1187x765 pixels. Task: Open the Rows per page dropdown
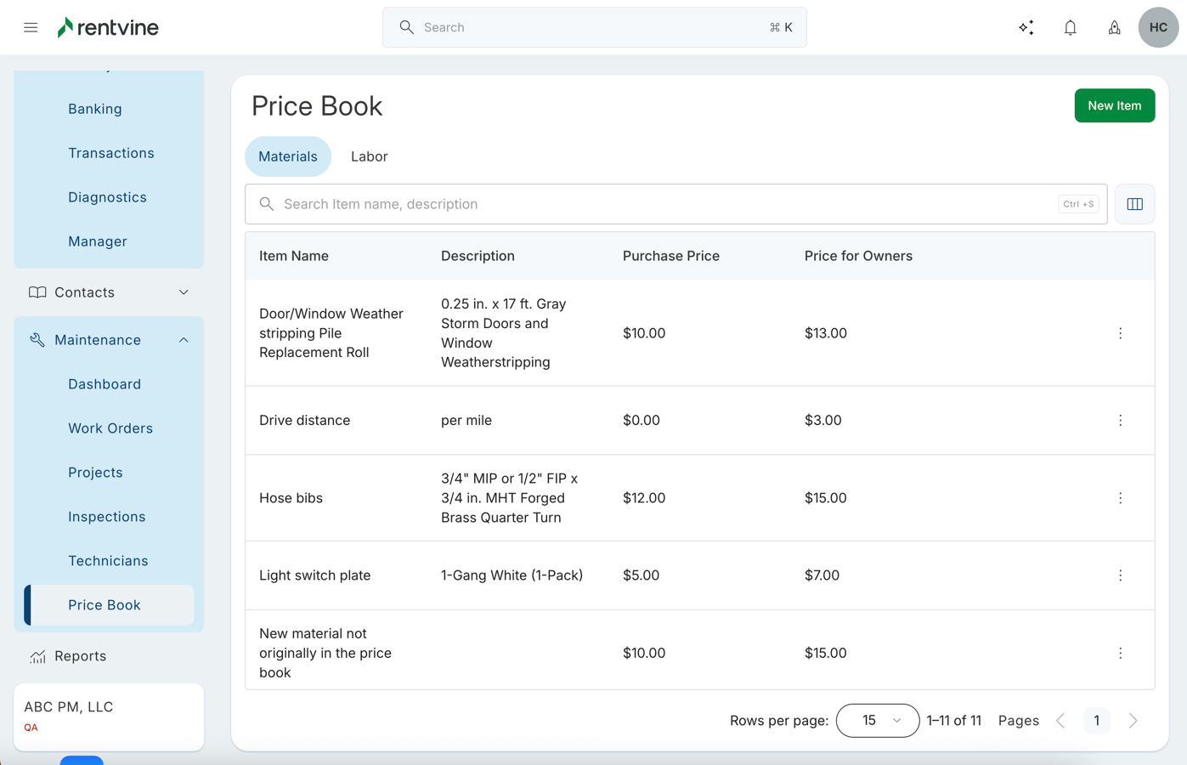[x=877, y=721]
